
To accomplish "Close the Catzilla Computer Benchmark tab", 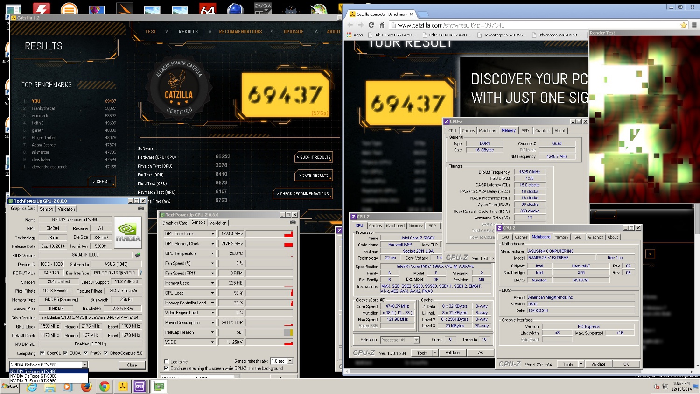I will click(411, 14).
